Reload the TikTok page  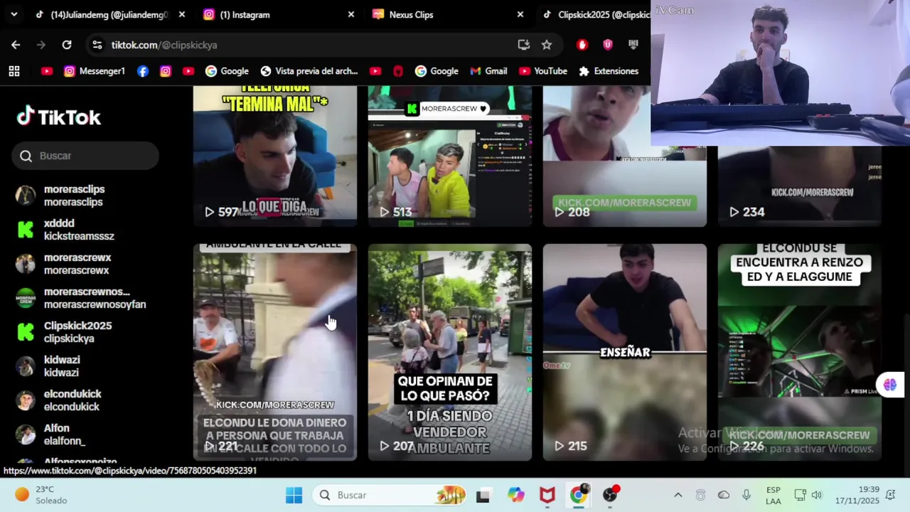tap(67, 45)
